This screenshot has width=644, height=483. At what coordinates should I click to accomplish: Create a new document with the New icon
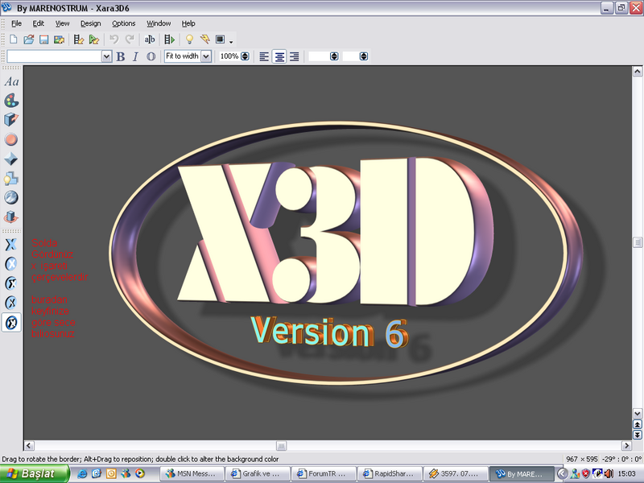point(13,39)
